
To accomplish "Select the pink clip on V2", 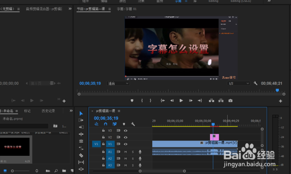I will (214, 137).
